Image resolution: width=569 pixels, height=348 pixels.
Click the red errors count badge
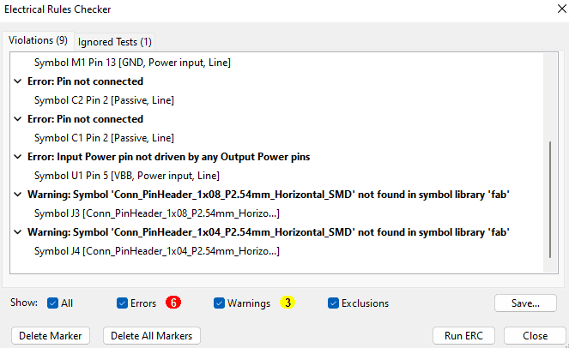pos(173,303)
